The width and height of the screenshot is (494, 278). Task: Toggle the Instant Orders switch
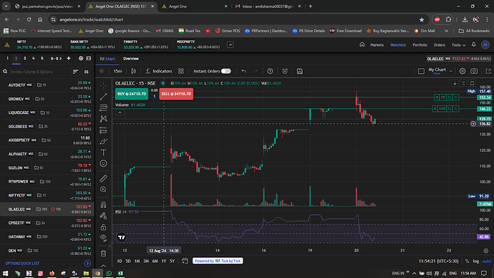click(x=226, y=71)
